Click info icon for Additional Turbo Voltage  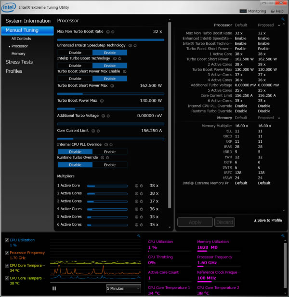pos(103,116)
